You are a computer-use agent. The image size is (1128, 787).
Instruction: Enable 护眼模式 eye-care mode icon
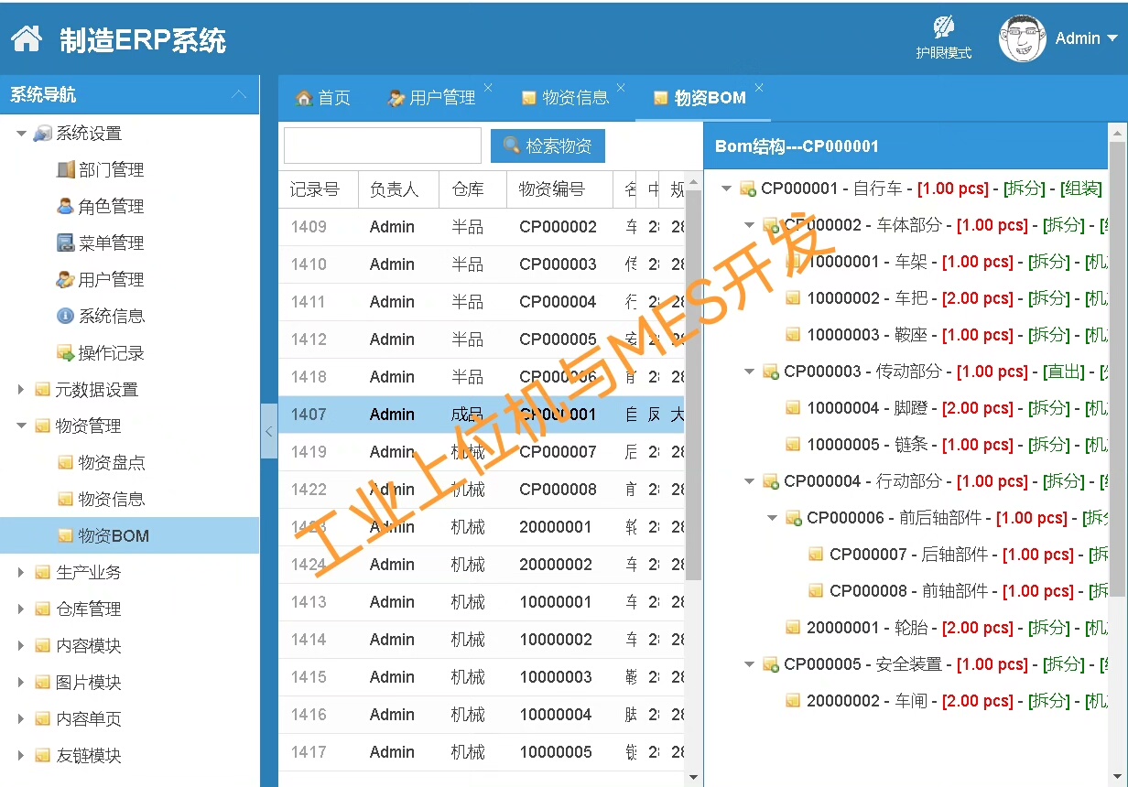tap(943, 27)
